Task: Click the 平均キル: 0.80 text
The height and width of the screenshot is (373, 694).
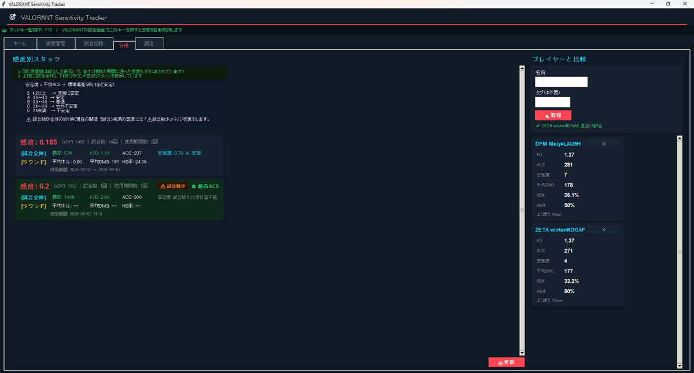Action: click(67, 162)
